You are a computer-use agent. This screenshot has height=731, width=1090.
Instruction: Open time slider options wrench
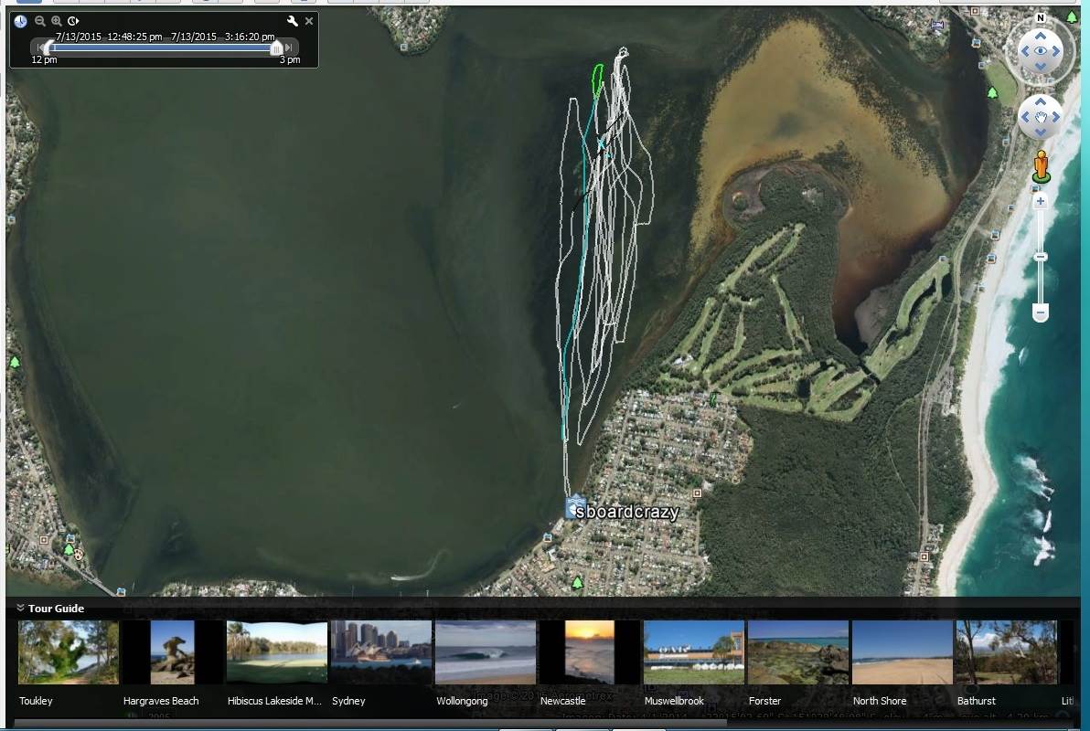pos(293,21)
